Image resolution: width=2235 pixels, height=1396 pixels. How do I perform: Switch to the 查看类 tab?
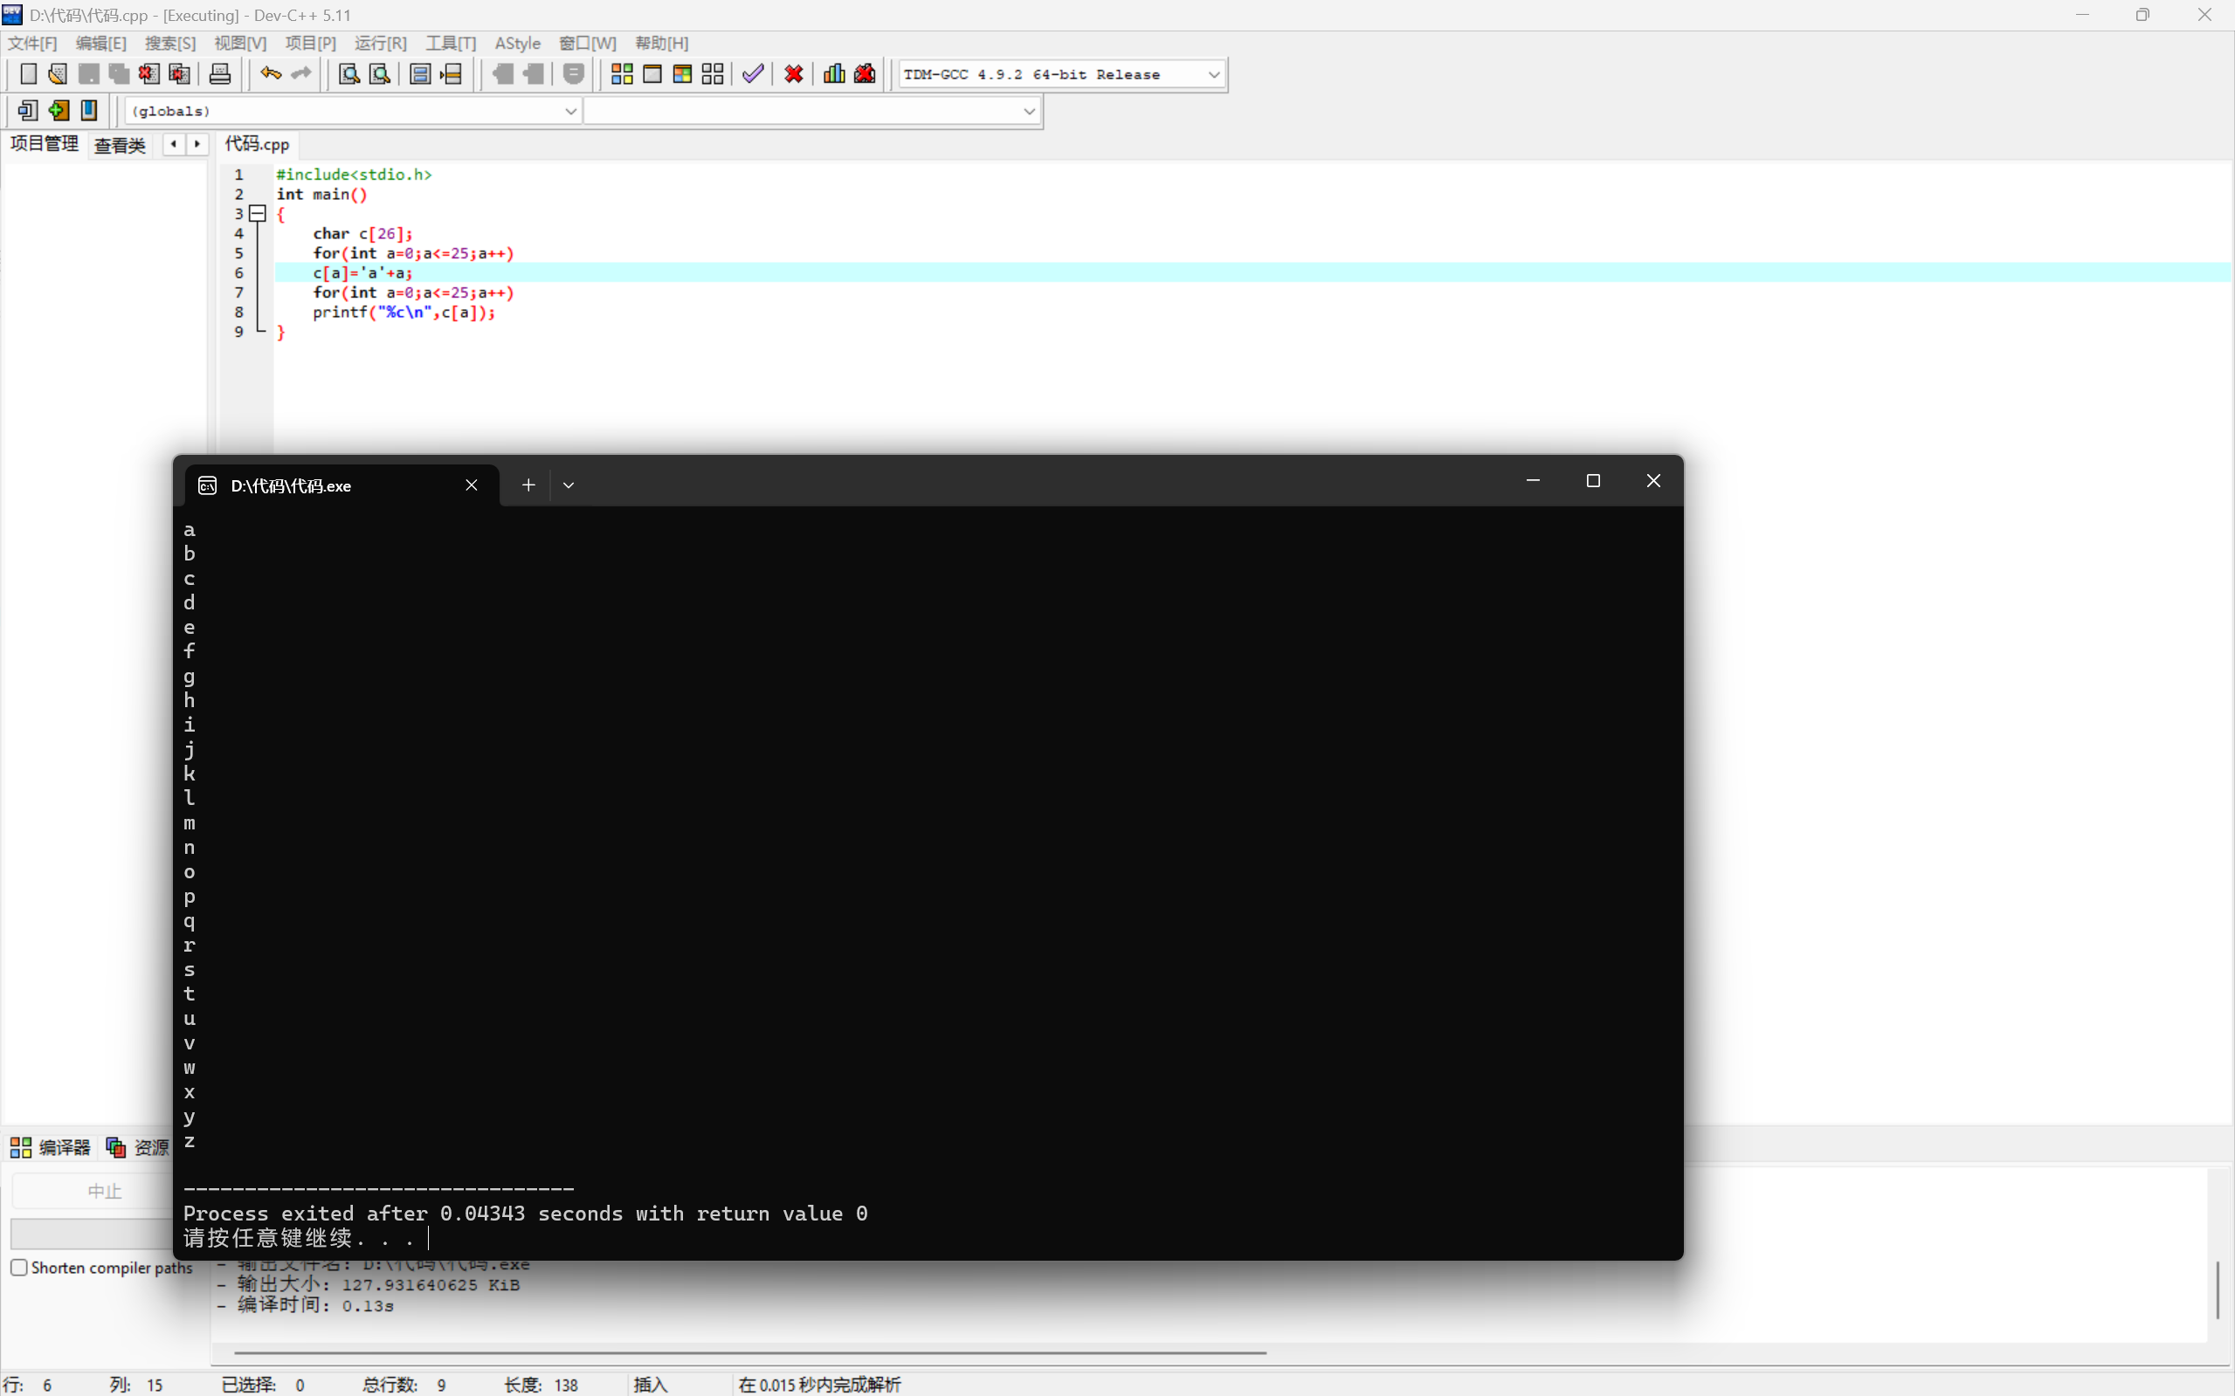click(x=120, y=145)
